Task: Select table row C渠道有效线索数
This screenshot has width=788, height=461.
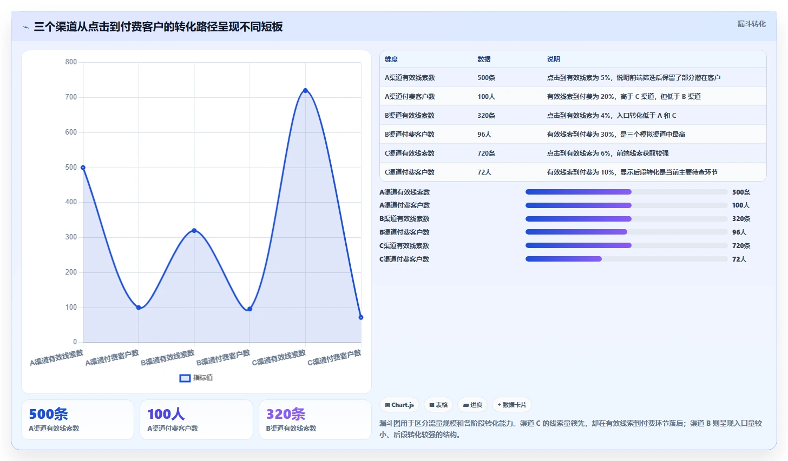Action: pos(573,153)
